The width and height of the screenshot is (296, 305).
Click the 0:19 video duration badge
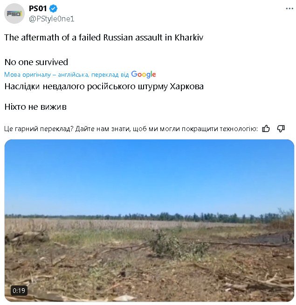pyautogui.click(x=19, y=291)
